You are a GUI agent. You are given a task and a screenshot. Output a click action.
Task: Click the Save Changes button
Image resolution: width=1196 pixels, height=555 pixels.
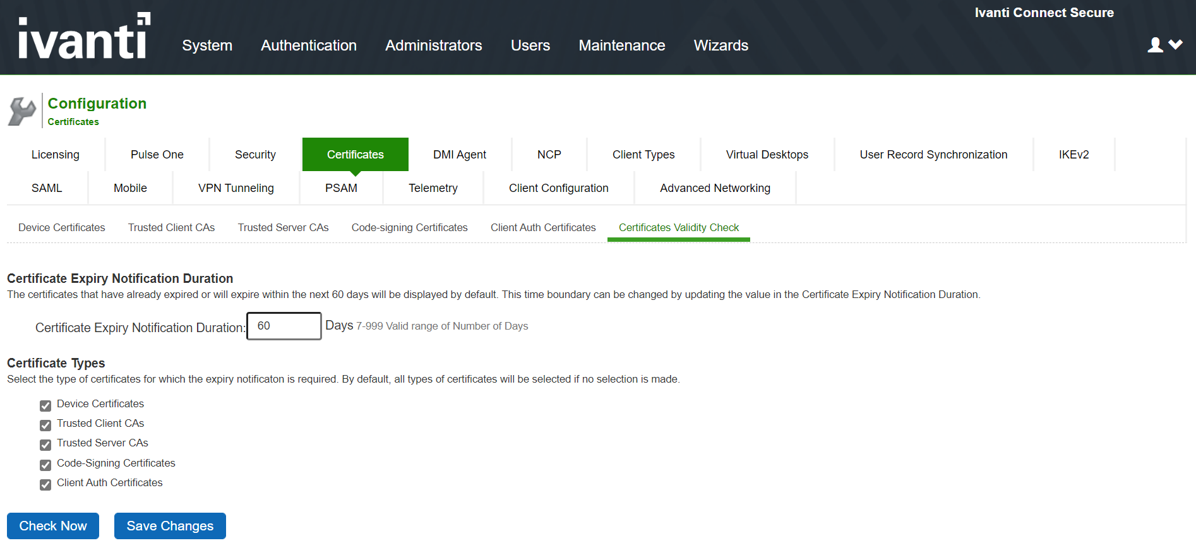tap(170, 526)
